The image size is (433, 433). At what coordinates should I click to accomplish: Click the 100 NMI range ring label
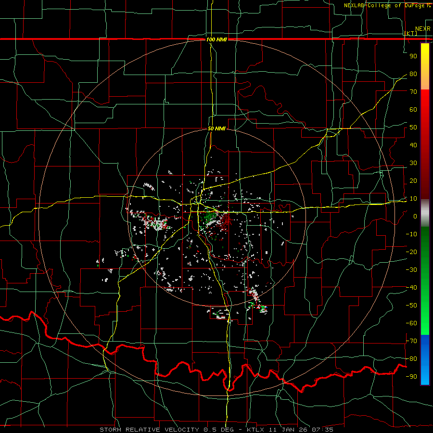(216, 39)
